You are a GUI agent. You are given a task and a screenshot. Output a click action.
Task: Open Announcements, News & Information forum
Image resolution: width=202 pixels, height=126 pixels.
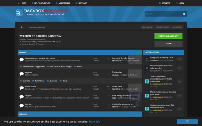(40, 58)
